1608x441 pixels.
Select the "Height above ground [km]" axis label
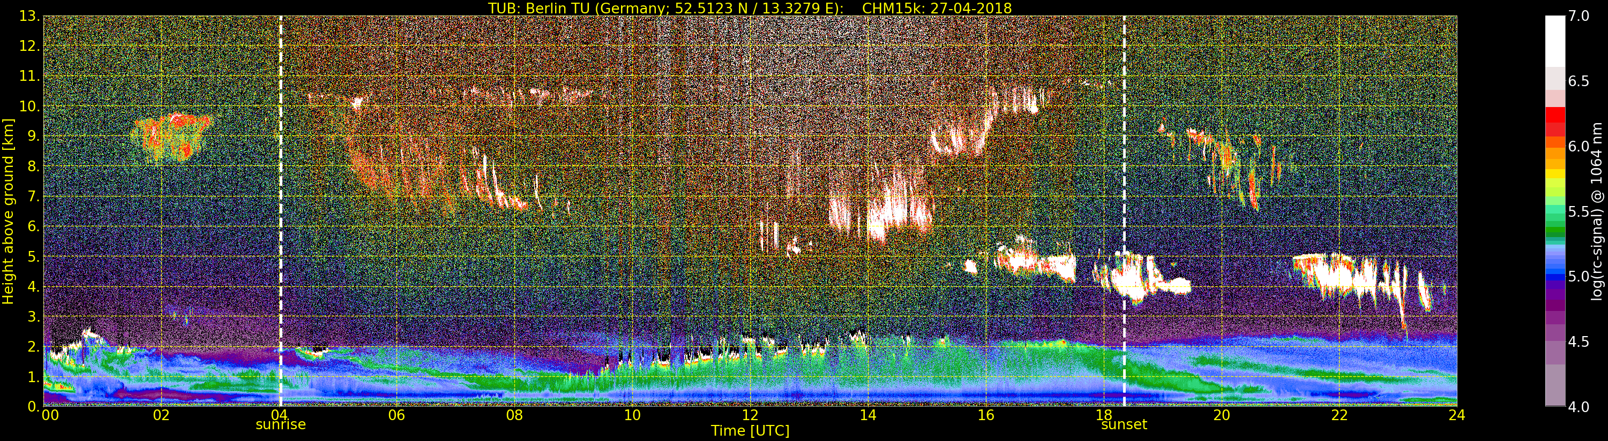pyautogui.click(x=8, y=211)
